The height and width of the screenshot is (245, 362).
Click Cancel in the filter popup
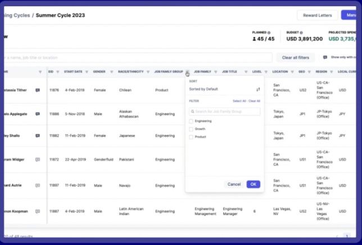tap(234, 184)
